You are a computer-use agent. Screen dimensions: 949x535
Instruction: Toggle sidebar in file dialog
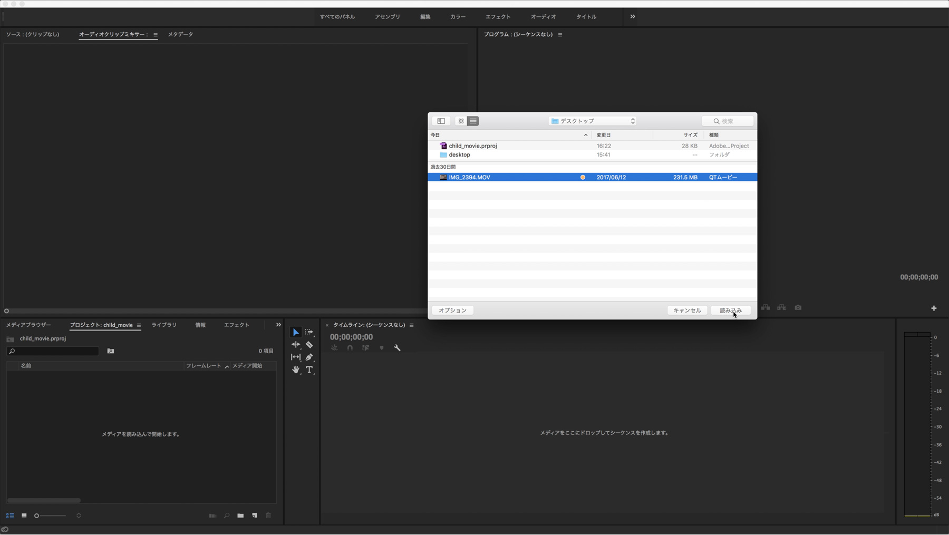coord(441,121)
